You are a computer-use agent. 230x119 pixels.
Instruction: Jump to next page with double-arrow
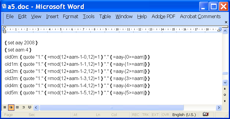click(225, 101)
